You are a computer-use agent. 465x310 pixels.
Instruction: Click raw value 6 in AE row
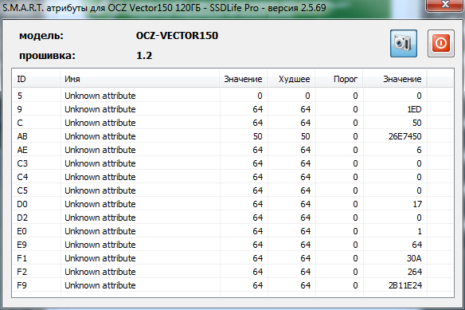tap(419, 150)
